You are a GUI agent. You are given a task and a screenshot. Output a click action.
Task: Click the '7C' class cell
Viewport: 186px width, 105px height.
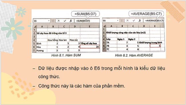111,49
